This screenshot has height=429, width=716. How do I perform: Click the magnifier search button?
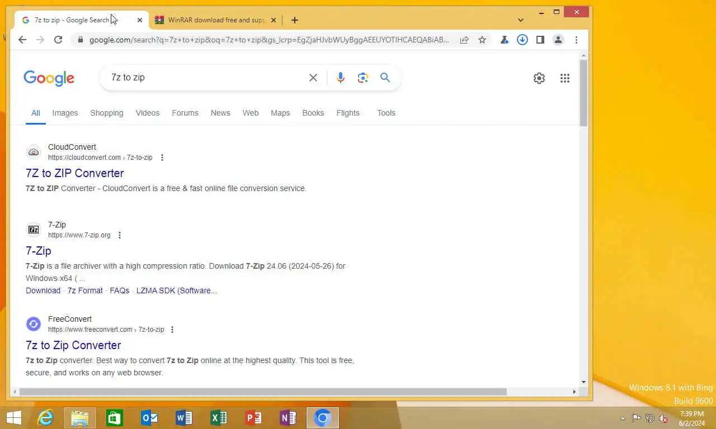point(385,78)
